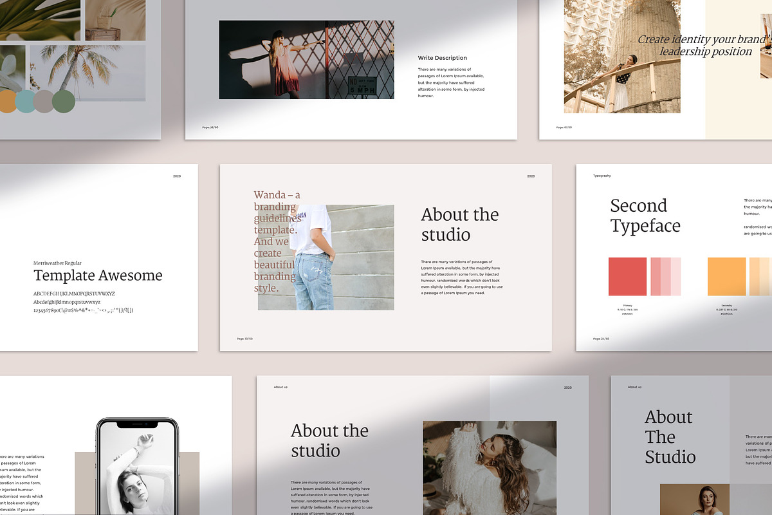
Task: Click the jeans and white shirt photo
Action: point(326,257)
